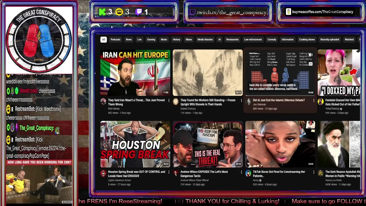Open the Iran Can Hit Europe thumbnail
Screen dimensions: 366x206
tap(135, 73)
